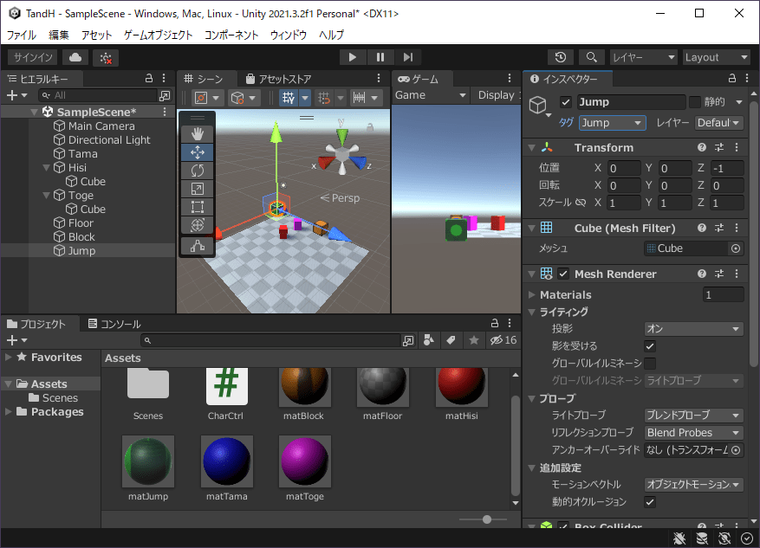760x548 pixels.
Task: Toggle the Mesh Renderer enabled checkbox
Action: (x=563, y=274)
